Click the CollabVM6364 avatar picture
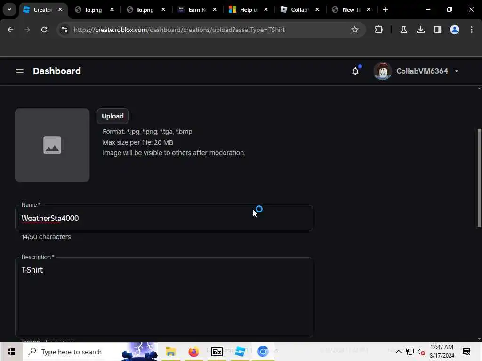The image size is (482, 361). tap(382, 71)
